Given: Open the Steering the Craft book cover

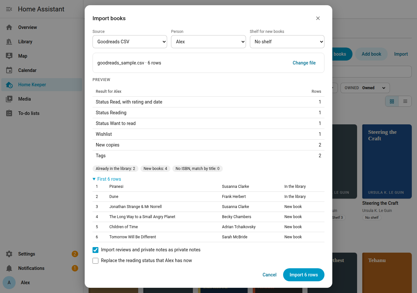Looking at the screenshot, I should pos(387,161).
